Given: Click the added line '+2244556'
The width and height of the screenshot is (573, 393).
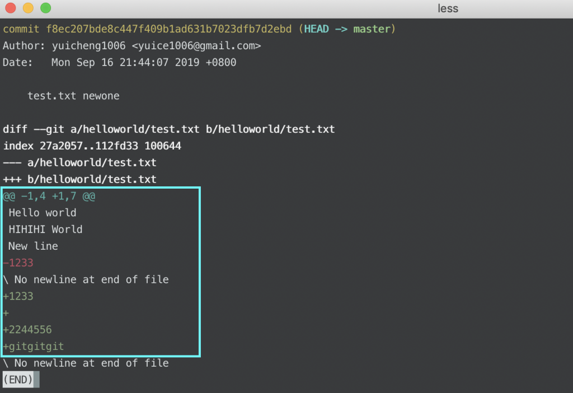Looking at the screenshot, I should tap(27, 330).
